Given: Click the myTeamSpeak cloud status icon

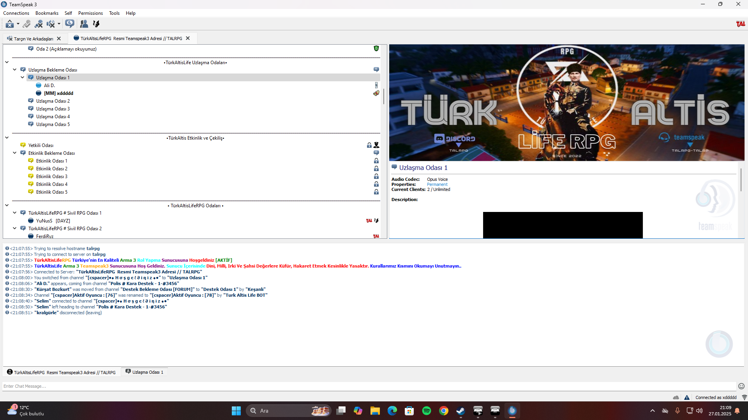Looking at the screenshot, I should (x=676, y=397).
